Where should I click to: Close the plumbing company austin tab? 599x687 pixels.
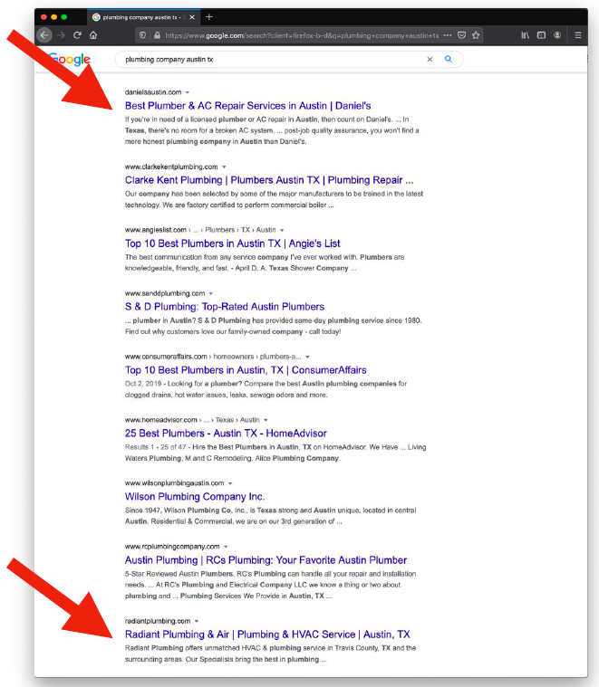click(x=192, y=17)
